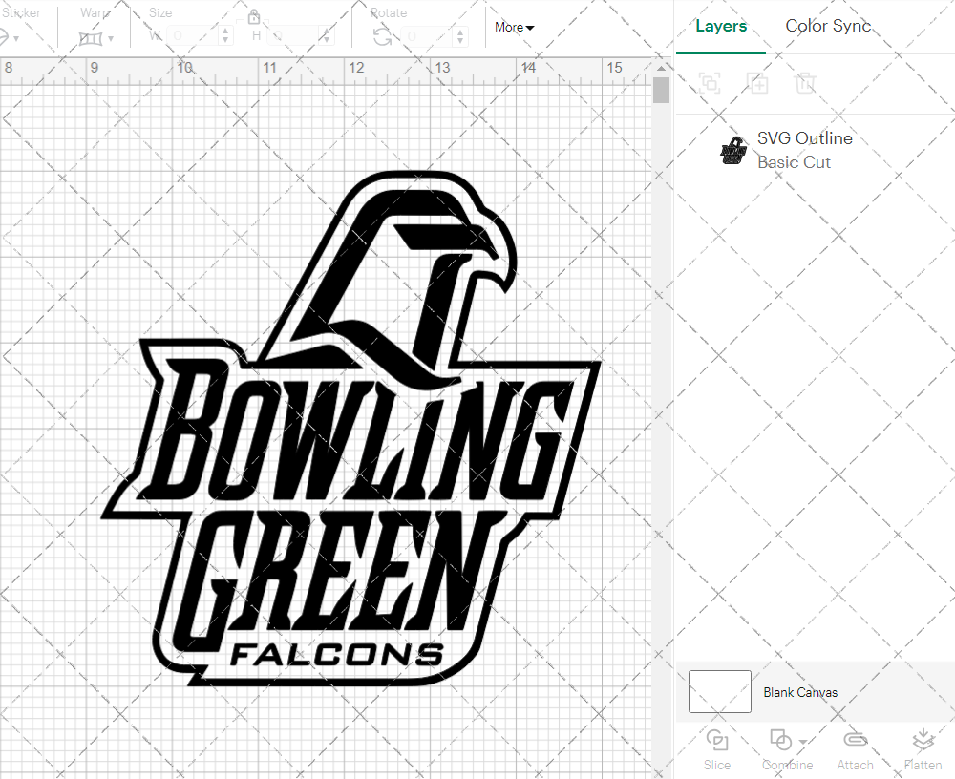Click the Duplicate layer icon
The width and height of the screenshot is (955, 779).
point(757,83)
